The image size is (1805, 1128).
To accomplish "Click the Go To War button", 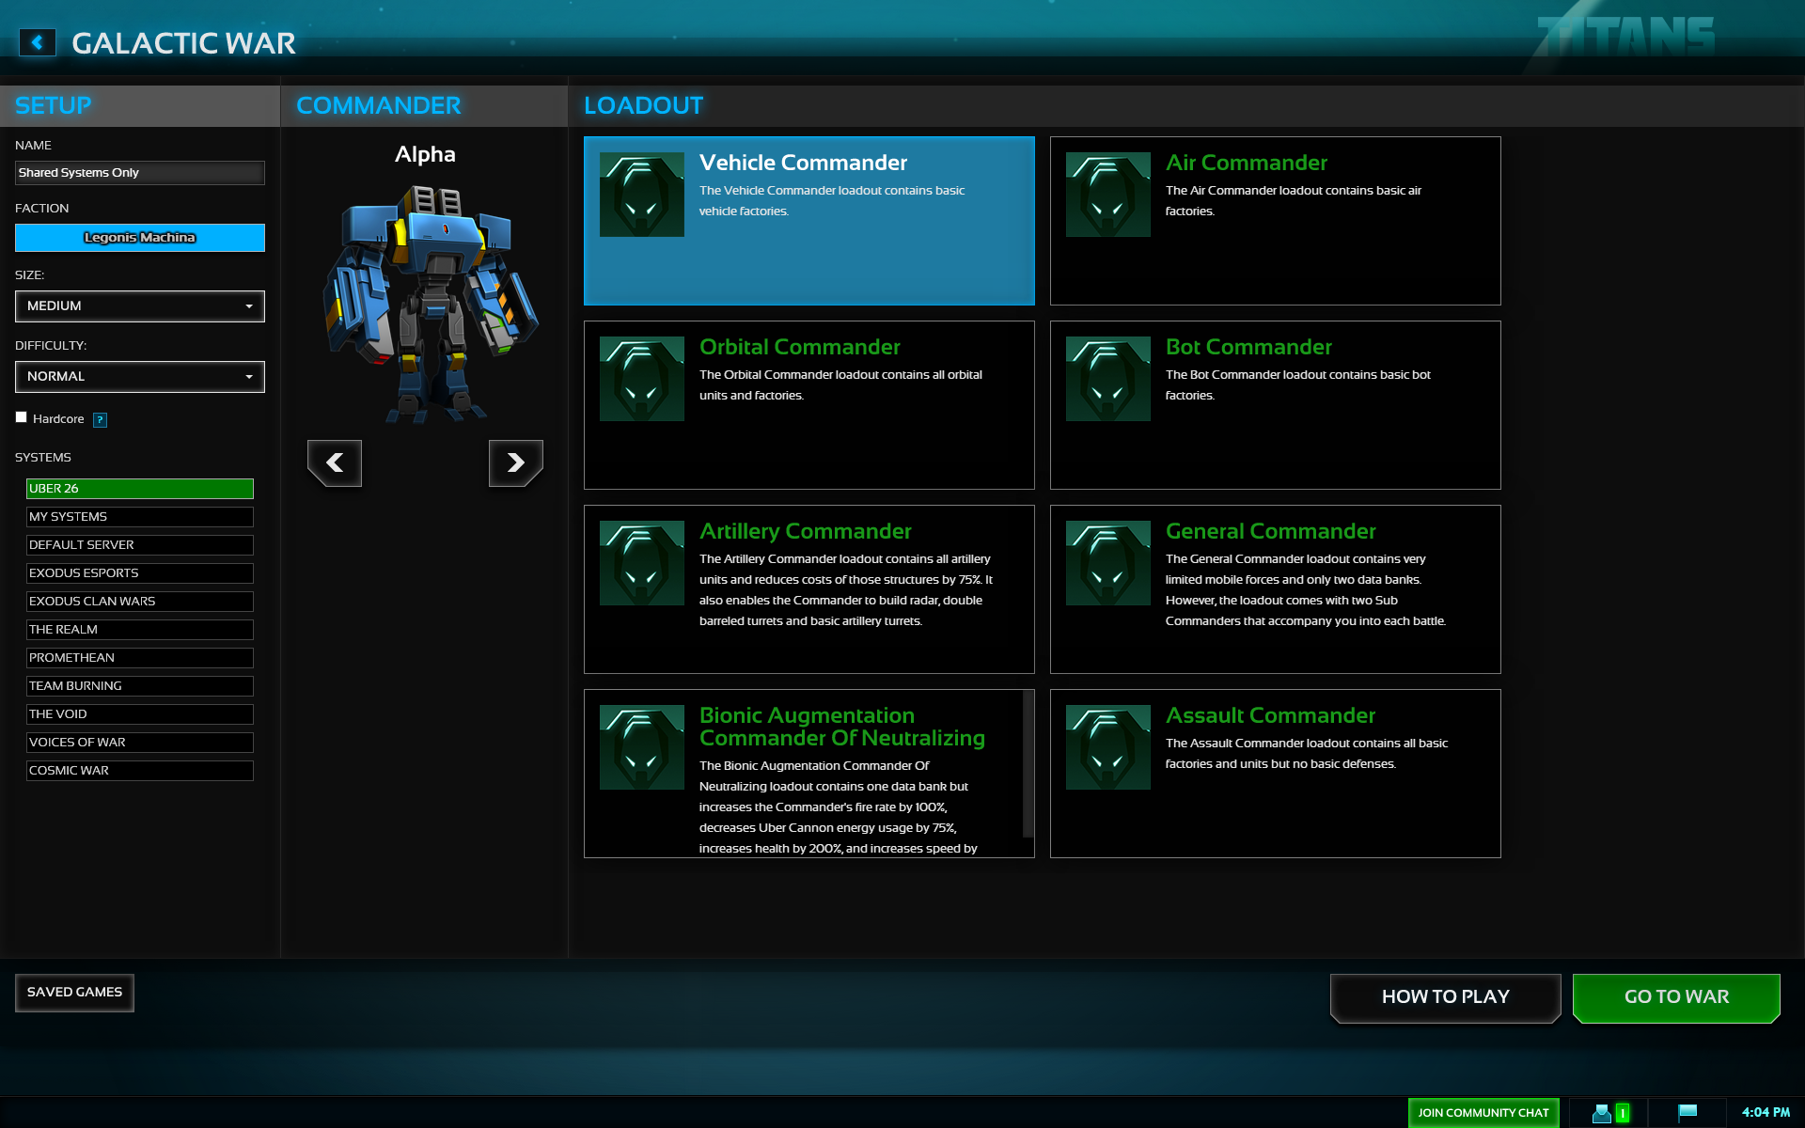I will click(1675, 997).
